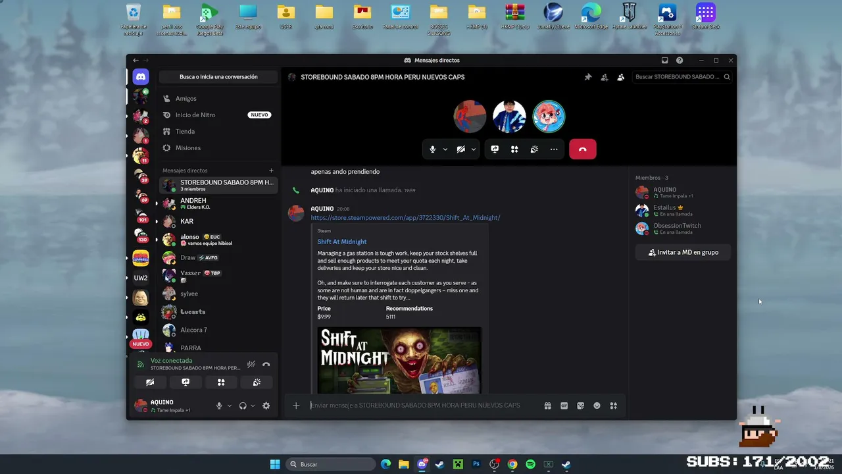The width and height of the screenshot is (842, 474).
Task: Open the soundboard in the Voz conectada panel
Action: pyautogui.click(x=257, y=382)
